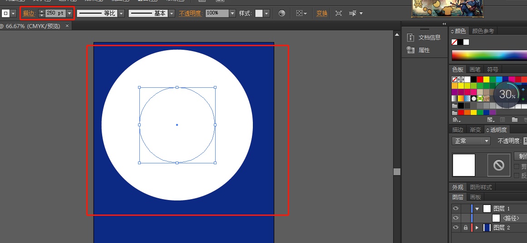Click the opacity mask placeholder thumbnail
This screenshot has width=527, height=243.
[x=498, y=165]
